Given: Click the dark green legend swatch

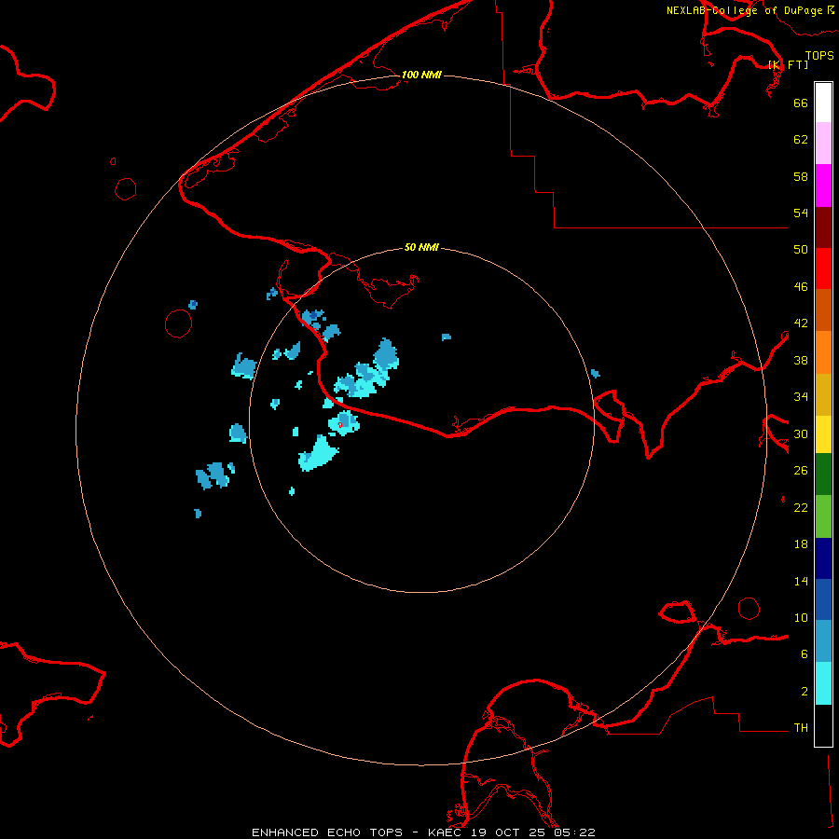Looking at the screenshot, I should [x=823, y=475].
